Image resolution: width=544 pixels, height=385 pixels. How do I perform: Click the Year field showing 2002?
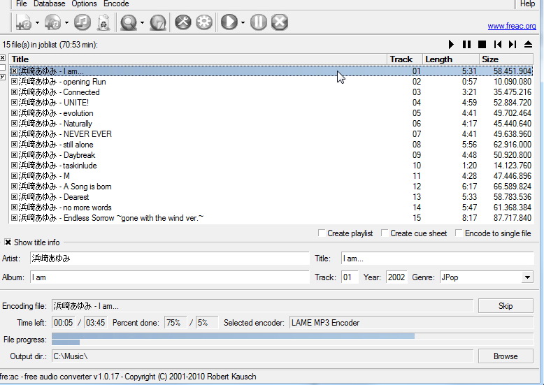(x=396, y=277)
